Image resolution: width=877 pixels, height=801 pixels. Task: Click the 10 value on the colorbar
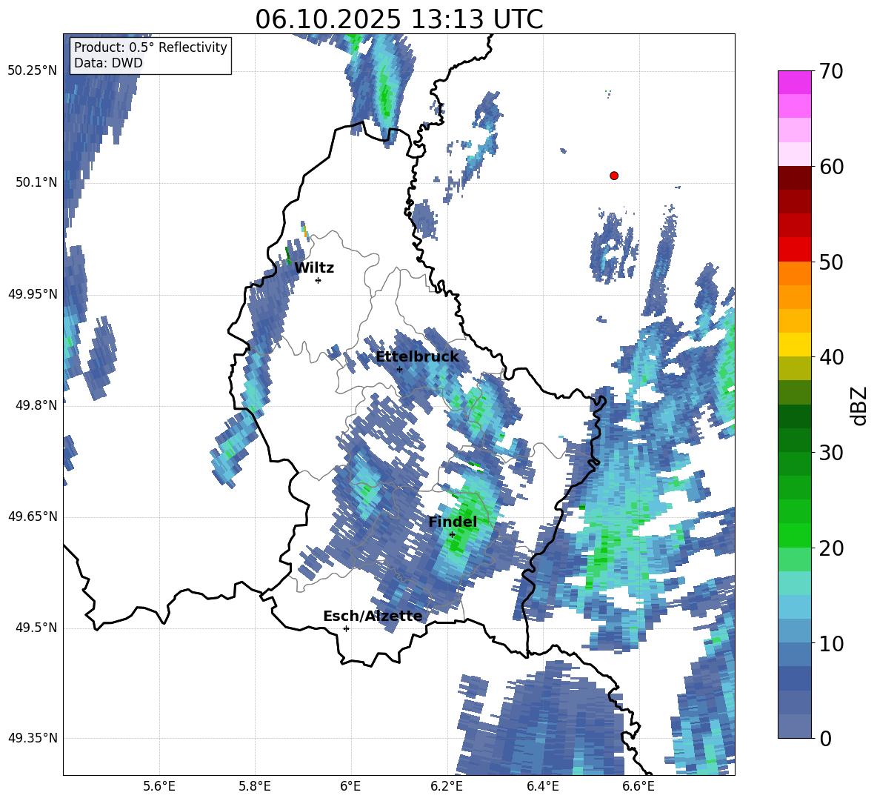[x=832, y=644]
